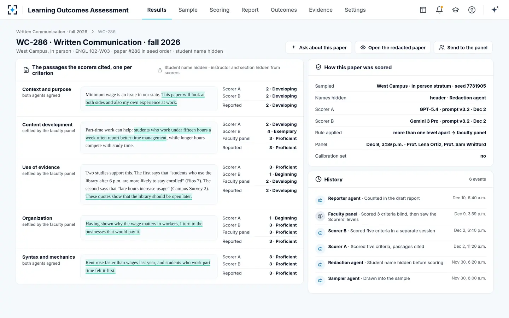This screenshot has width=509, height=318.
Task: Click the Syntax and mechanics criterion label
Action: coord(48,257)
